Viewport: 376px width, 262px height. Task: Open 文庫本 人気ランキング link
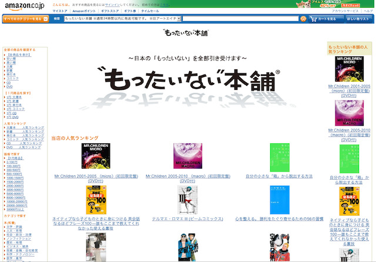[x=25, y=127]
